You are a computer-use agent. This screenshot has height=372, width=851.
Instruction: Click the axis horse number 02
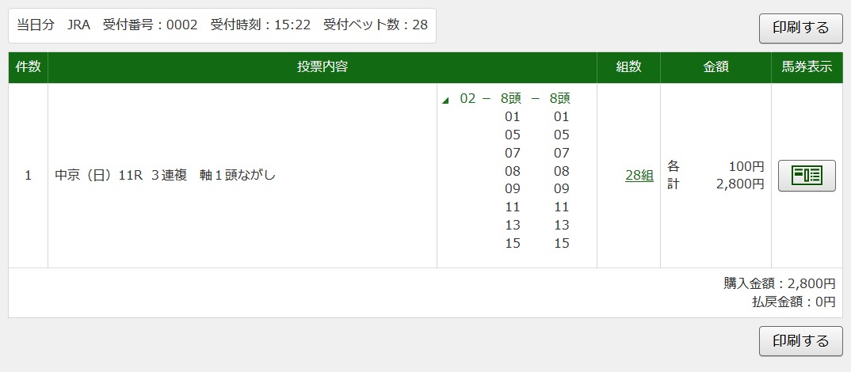click(467, 99)
